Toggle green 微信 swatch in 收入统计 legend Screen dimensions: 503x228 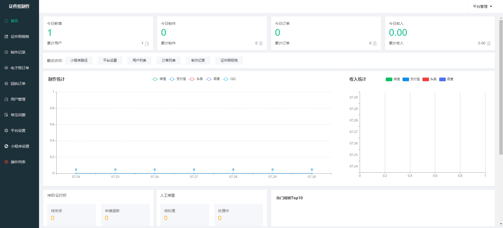[389, 79]
